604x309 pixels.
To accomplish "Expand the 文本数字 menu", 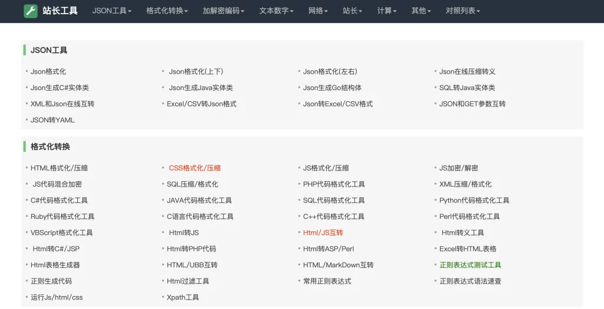I will pos(276,11).
